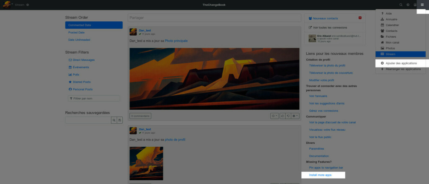Image resolution: width=429 pixels, height=184 pixels.
Task: Open Mon canal in the apps menu
Action: tap(401, 42)
